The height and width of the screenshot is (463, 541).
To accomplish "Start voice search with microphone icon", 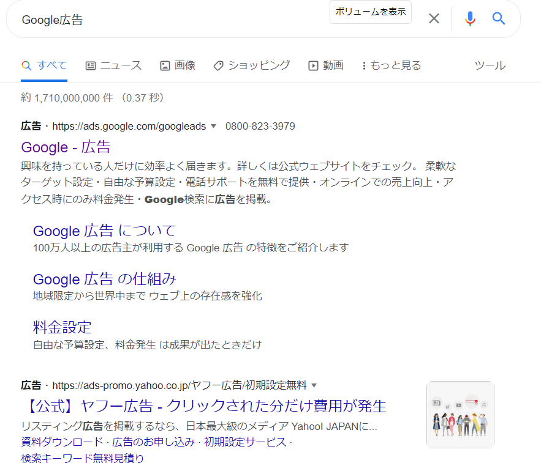I will (x=470, y=18).
